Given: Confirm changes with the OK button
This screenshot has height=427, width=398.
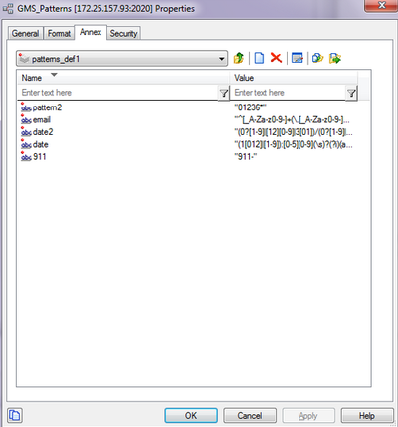Looking at the screenshot, I should click(x=191, y=415).
